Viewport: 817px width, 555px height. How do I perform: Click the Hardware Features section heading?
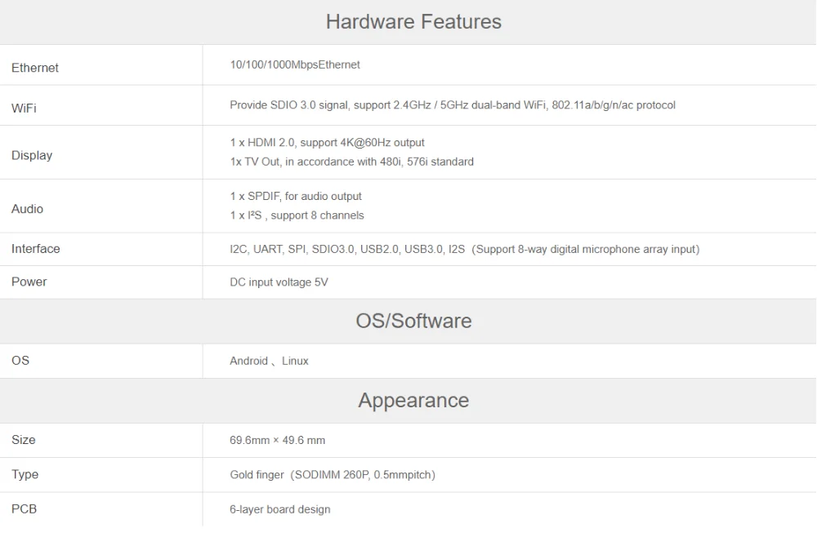click(413, 22)
